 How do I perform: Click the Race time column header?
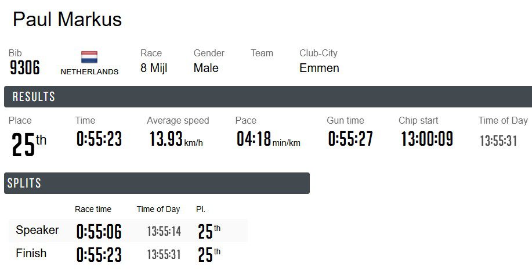(93, 209)
